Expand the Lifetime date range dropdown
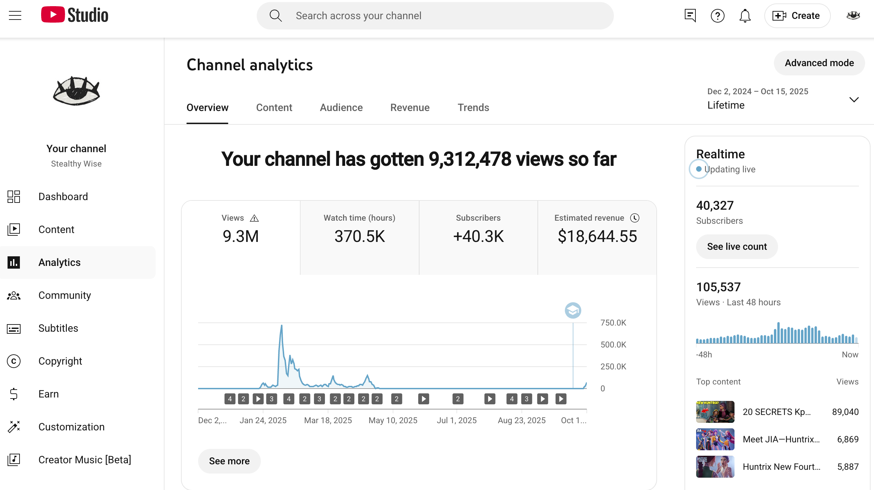Screen dimensions: 874x490 coord(854,99)
